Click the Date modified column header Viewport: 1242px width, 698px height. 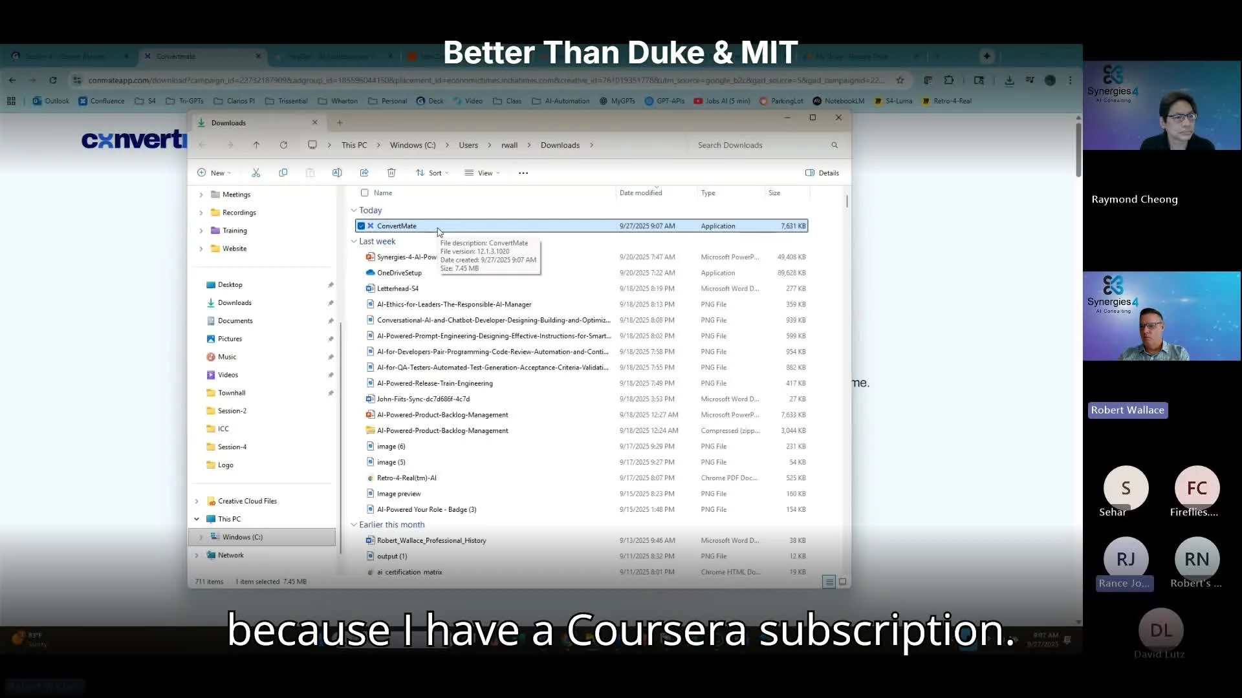640,193
